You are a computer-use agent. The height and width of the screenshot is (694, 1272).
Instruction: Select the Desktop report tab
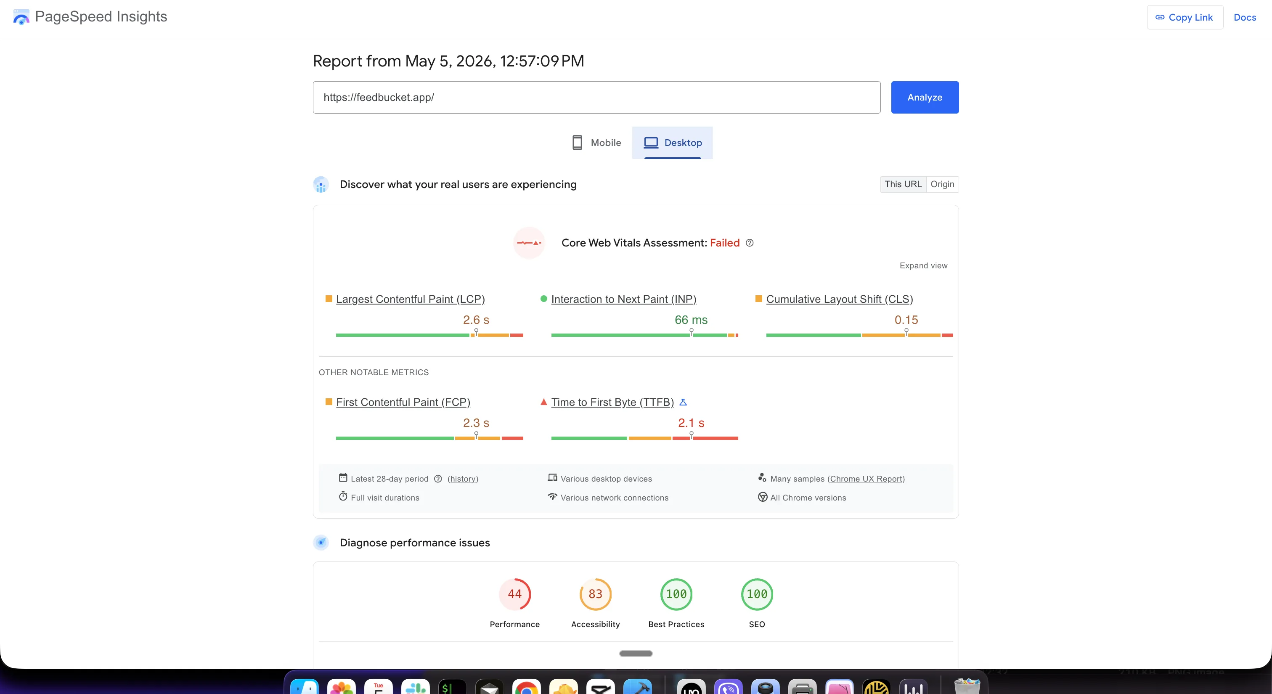pyautogui.click(x=673, y=143)
